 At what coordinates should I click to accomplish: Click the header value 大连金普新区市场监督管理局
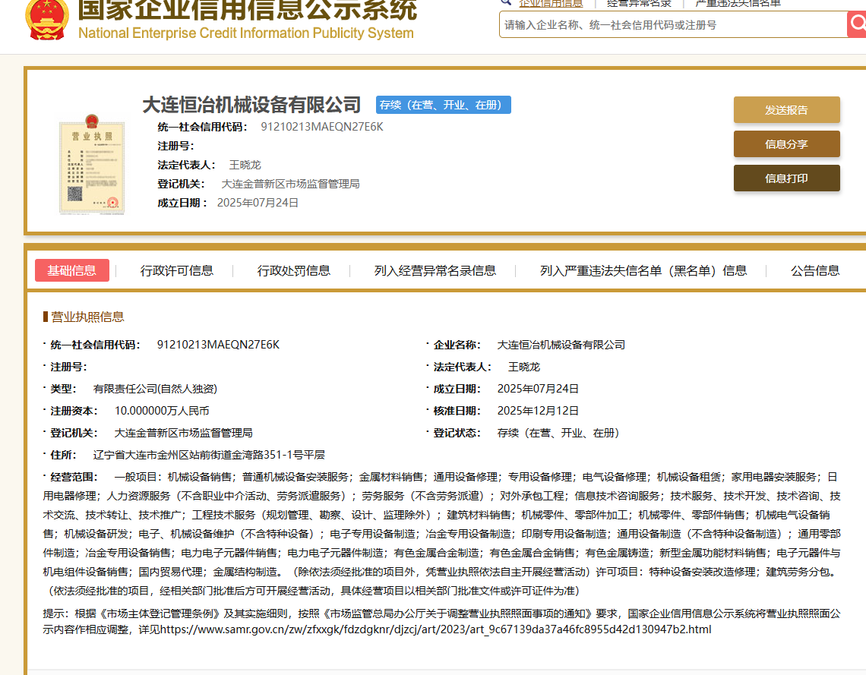tap(290, 184)
